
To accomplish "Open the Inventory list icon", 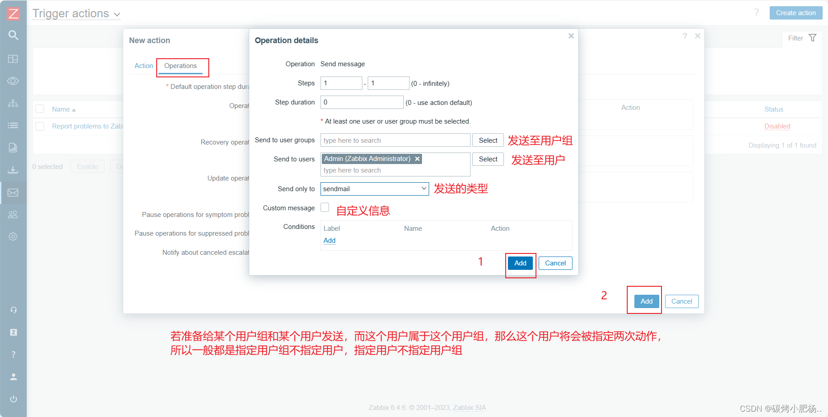I will click(x=13, y=125).
